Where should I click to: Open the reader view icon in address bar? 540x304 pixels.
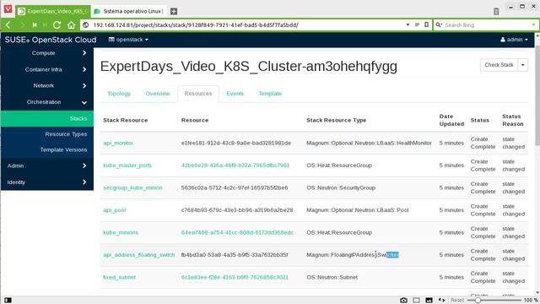tap(417, 24)
